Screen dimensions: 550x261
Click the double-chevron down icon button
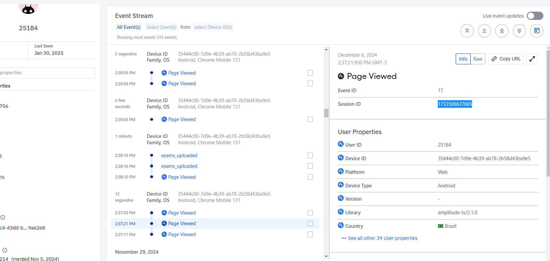pos(519,31)
